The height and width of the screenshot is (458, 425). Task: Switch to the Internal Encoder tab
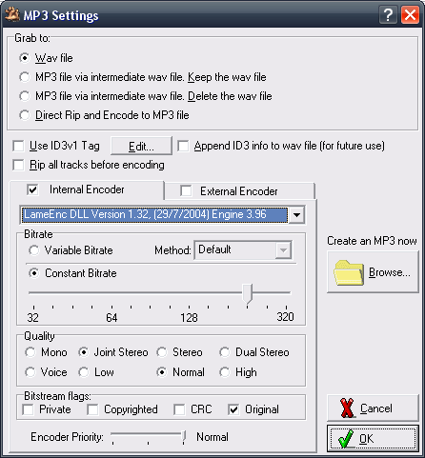(x=87, y=189)
